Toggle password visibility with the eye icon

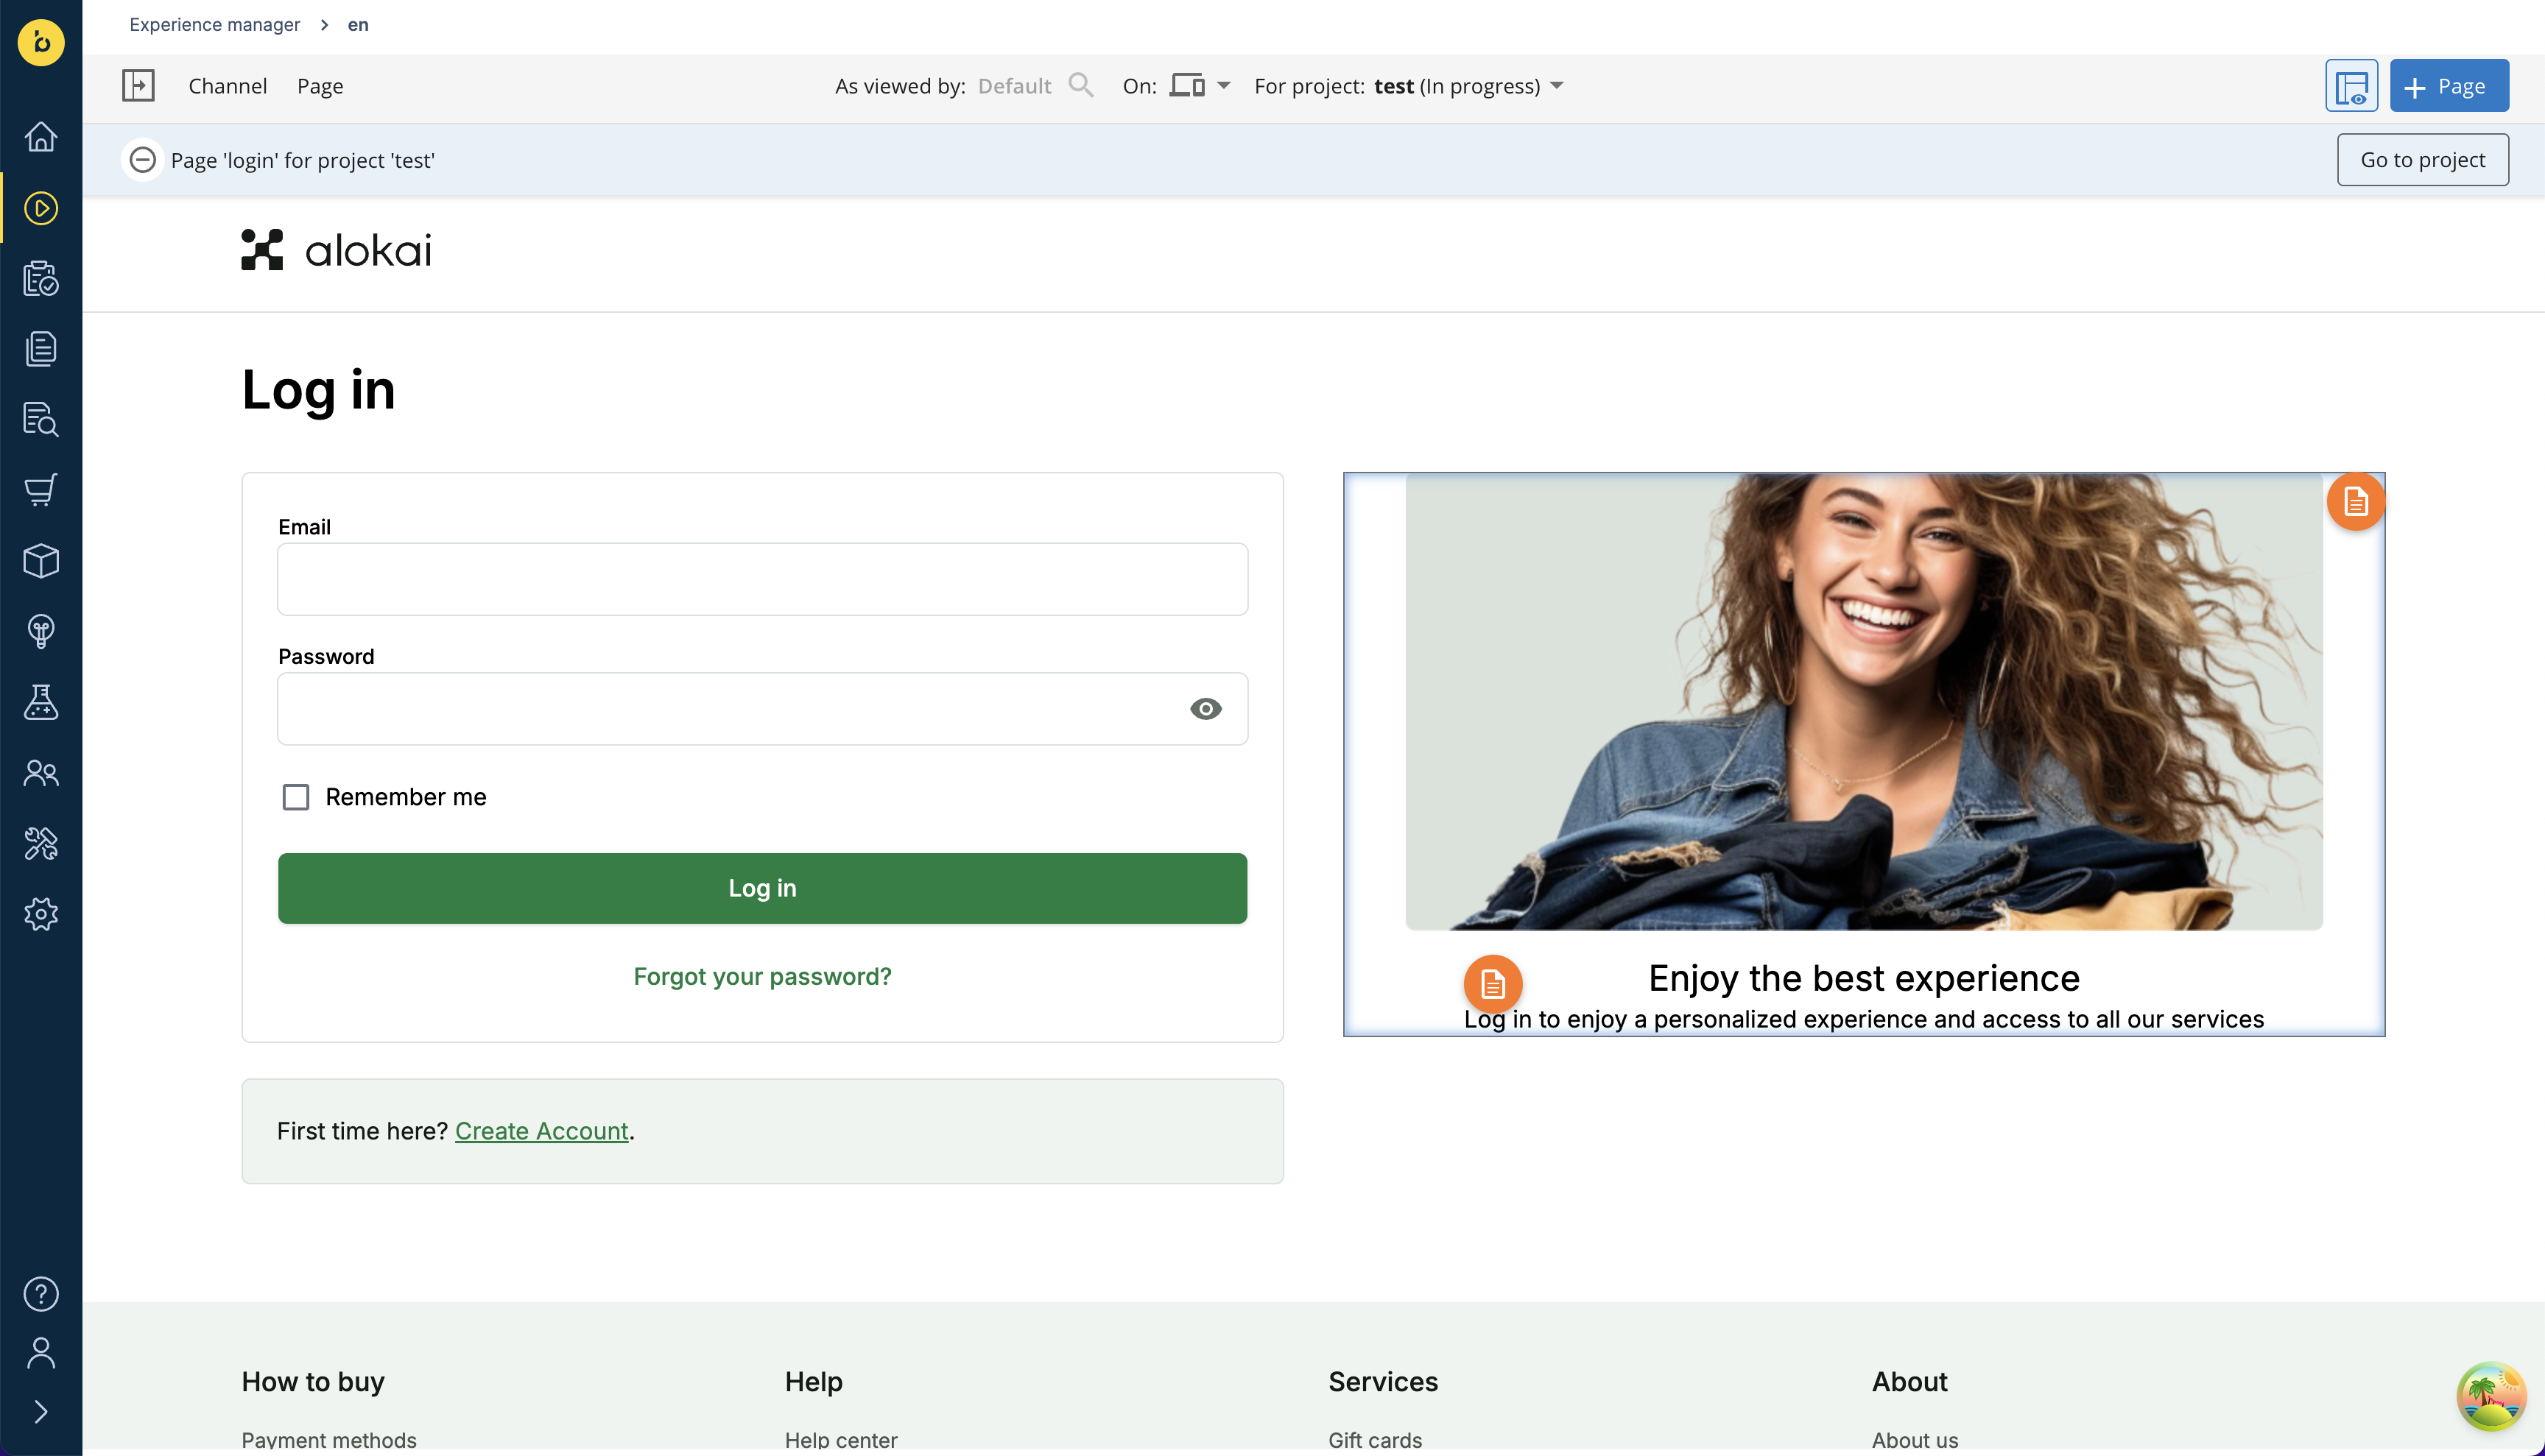click(1205, 709)
